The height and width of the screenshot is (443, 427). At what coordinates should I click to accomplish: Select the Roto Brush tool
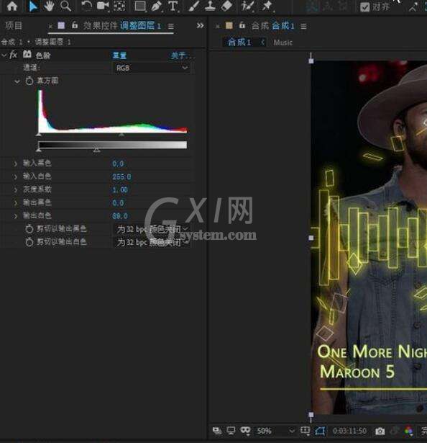[247, 6]
